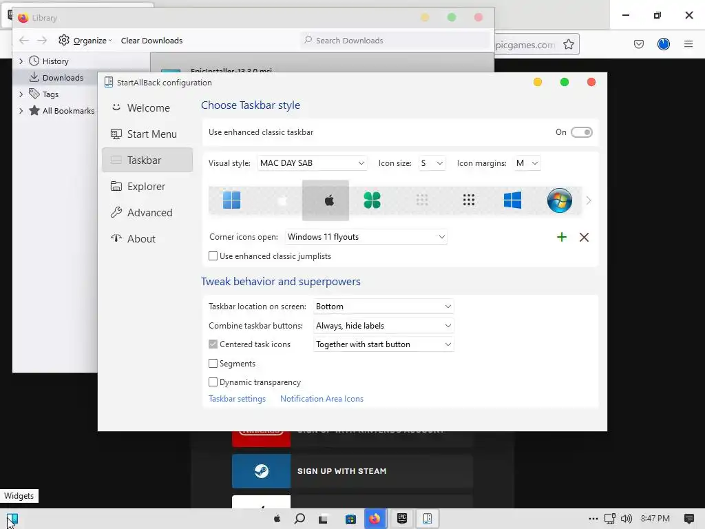Click SIGN UP WITH STEAM button

pos(352,471)
